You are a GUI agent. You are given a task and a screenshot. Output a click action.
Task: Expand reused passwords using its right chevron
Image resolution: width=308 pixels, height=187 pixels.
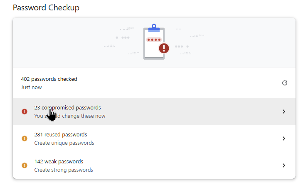point(284,138)
